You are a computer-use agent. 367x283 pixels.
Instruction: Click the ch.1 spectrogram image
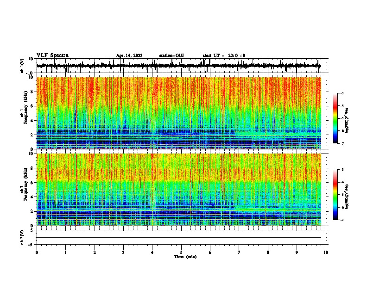(179, 113)
